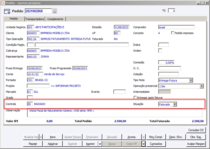Click the Pedido number field

38,11
